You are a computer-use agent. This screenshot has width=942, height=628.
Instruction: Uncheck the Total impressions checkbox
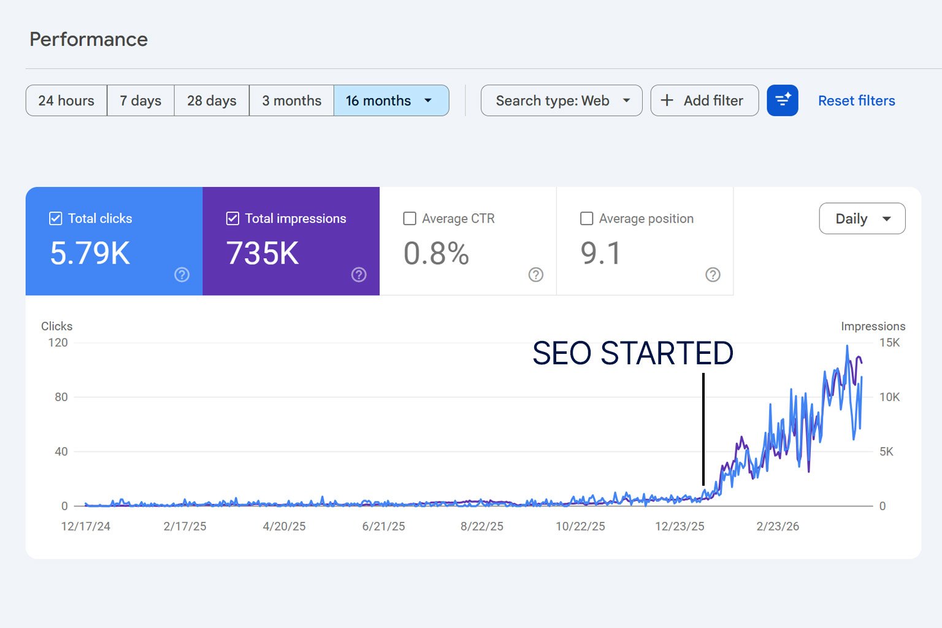[x=232, y=218]
